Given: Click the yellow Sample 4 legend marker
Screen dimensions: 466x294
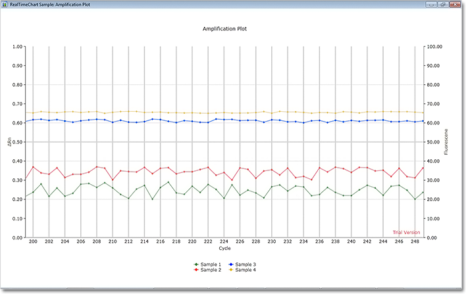Looking at the screenshot, I should 231,270.
